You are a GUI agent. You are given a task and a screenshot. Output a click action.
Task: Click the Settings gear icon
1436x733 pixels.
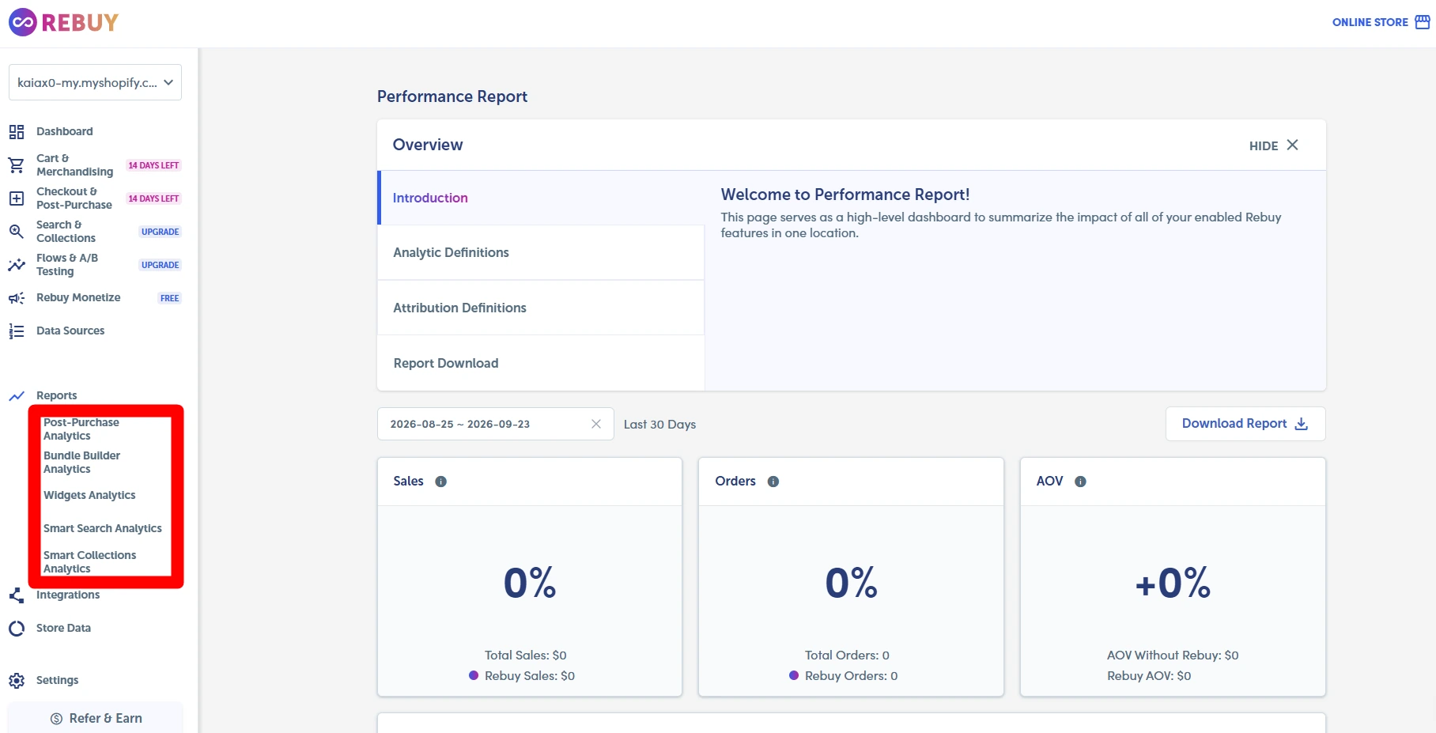pyautogui.click(x=17, y=681)
